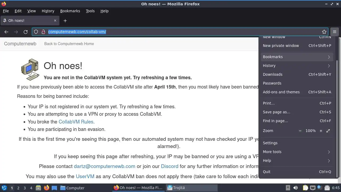Click the show desktop taskbar icon
The image size is (341, 192).
54,188
